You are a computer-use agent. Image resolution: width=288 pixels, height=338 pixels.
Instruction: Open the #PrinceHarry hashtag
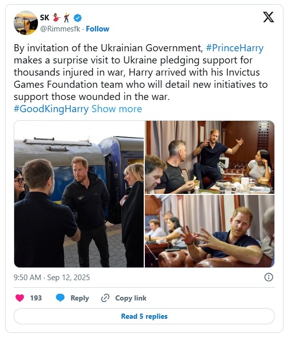[235, 48]
